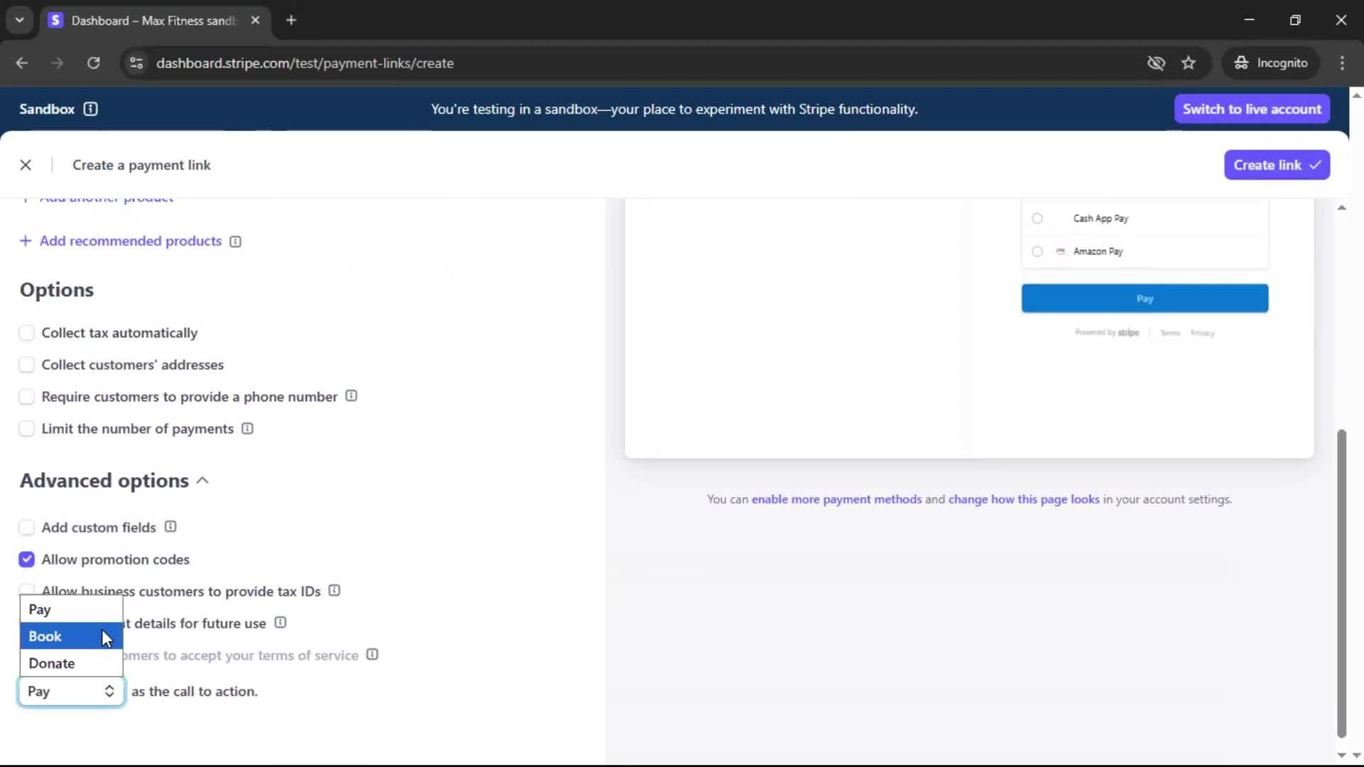Open the enable more payment methods link
The width and height of the screenshot is (1364, 767).
tap(836, 499)
